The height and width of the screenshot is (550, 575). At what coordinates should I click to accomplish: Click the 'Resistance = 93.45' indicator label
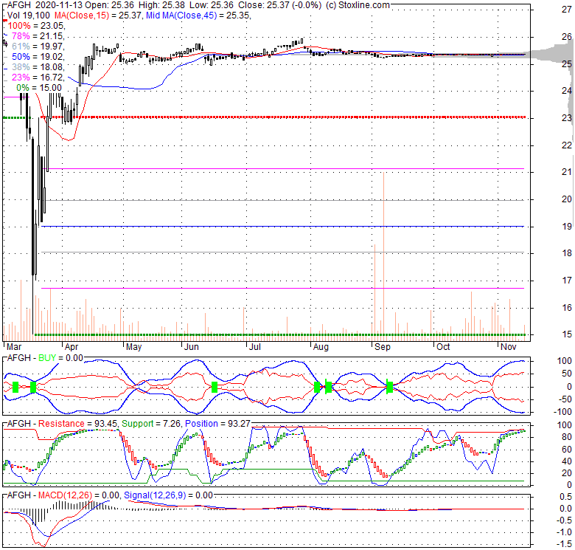pos(77,424)
